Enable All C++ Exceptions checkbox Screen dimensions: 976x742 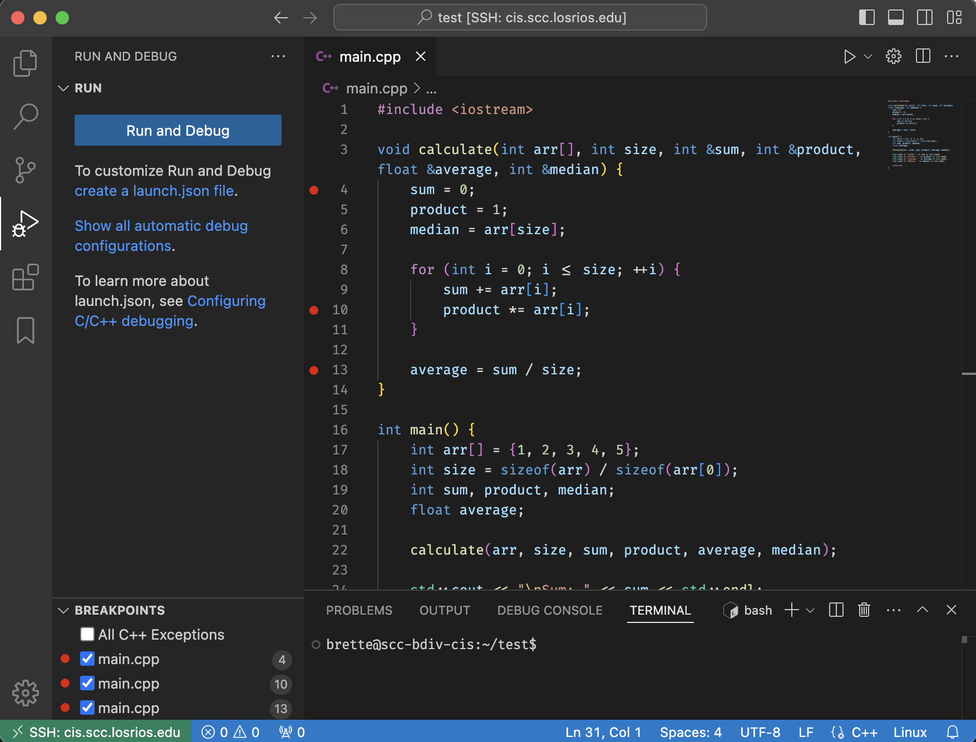87,635
